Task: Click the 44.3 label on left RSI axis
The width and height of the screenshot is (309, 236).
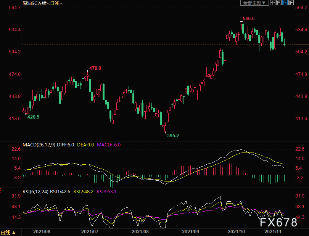Action: tap(16, 217)
